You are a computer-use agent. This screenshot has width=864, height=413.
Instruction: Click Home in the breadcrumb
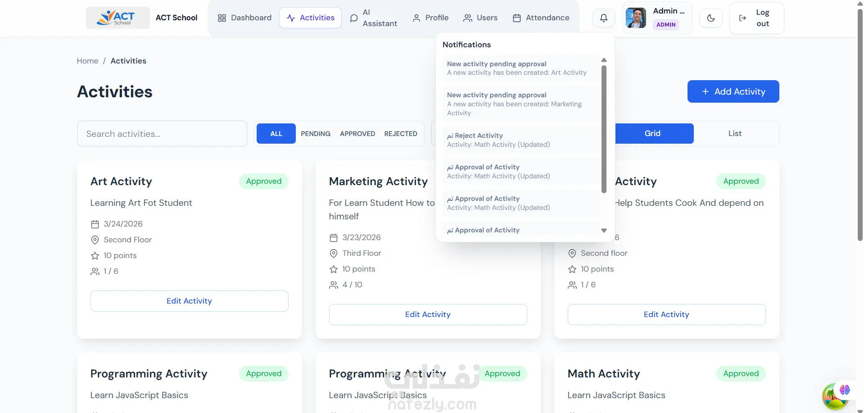[x=87, y=61]
